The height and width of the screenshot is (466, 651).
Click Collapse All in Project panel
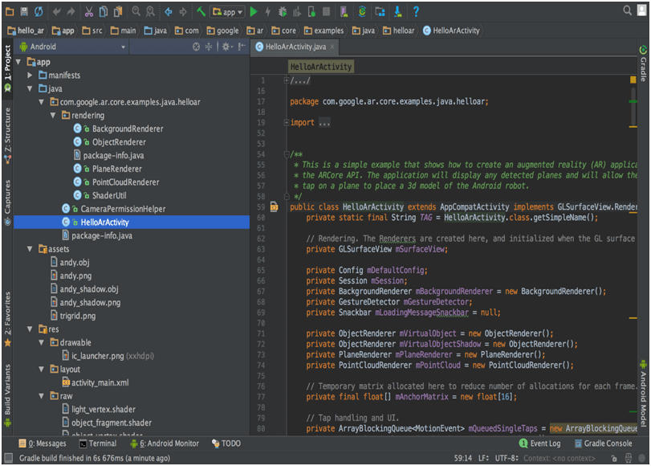[x=209, y=47]
